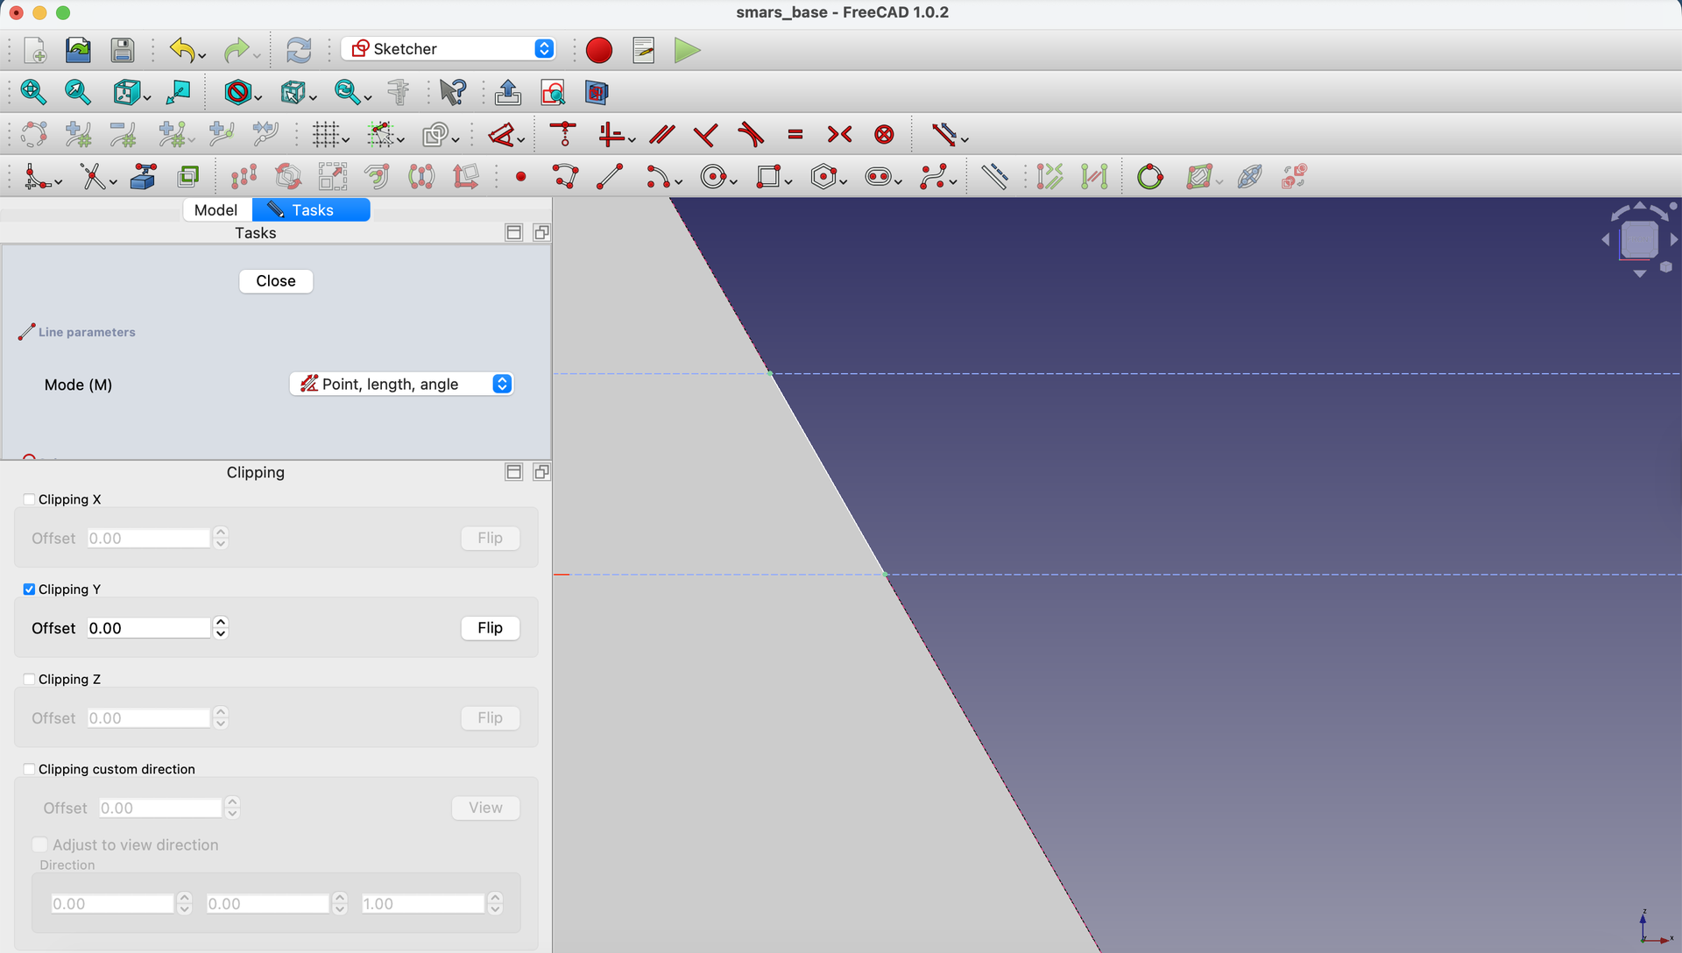The image size is (1682, 953).
Task: Start macro recording with red circle
Action: (599, 50)
